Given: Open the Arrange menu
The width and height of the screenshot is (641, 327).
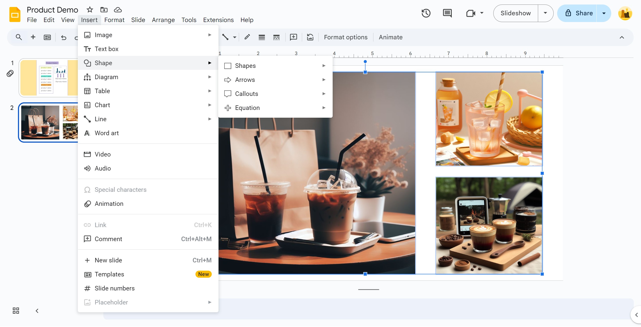Looking at the screenshot, I should (x=163, y=20).
